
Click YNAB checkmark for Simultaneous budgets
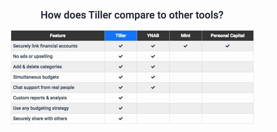tap(153, 77)
